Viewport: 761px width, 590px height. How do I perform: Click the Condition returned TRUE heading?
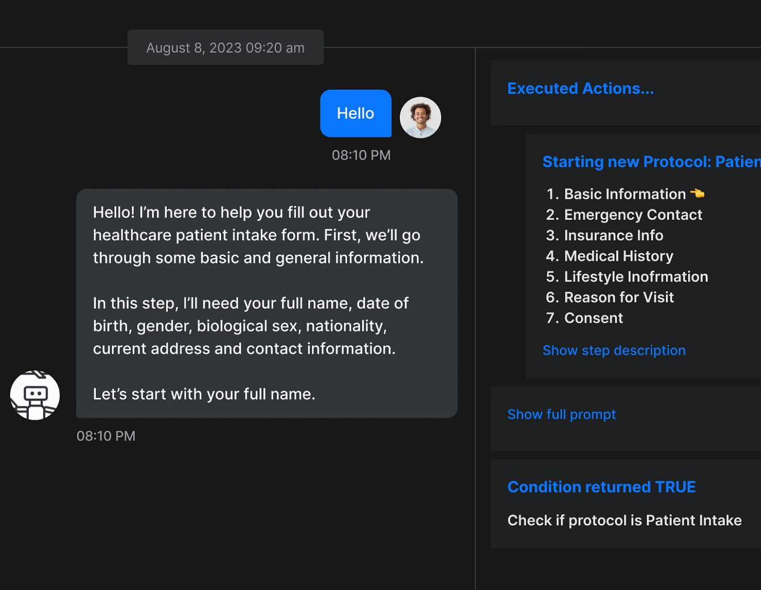(x=601, y=487)
